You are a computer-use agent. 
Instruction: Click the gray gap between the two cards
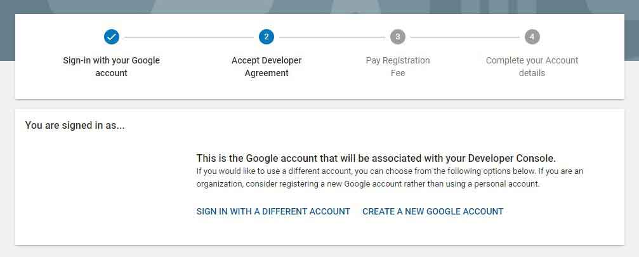320,104
